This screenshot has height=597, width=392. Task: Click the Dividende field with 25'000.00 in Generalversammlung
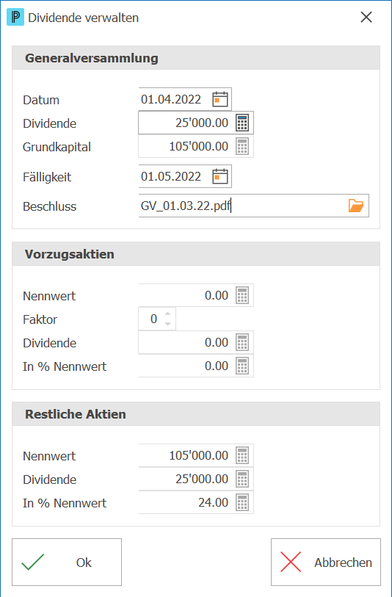[195, 123]
